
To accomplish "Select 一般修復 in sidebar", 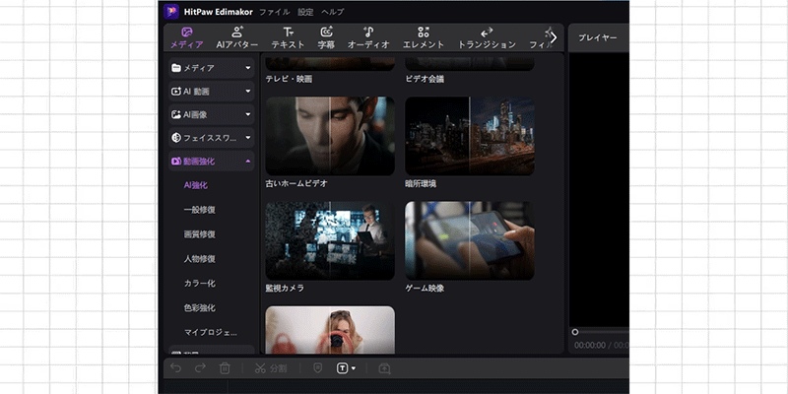I will pyautogui.click(x=200, y=210).
